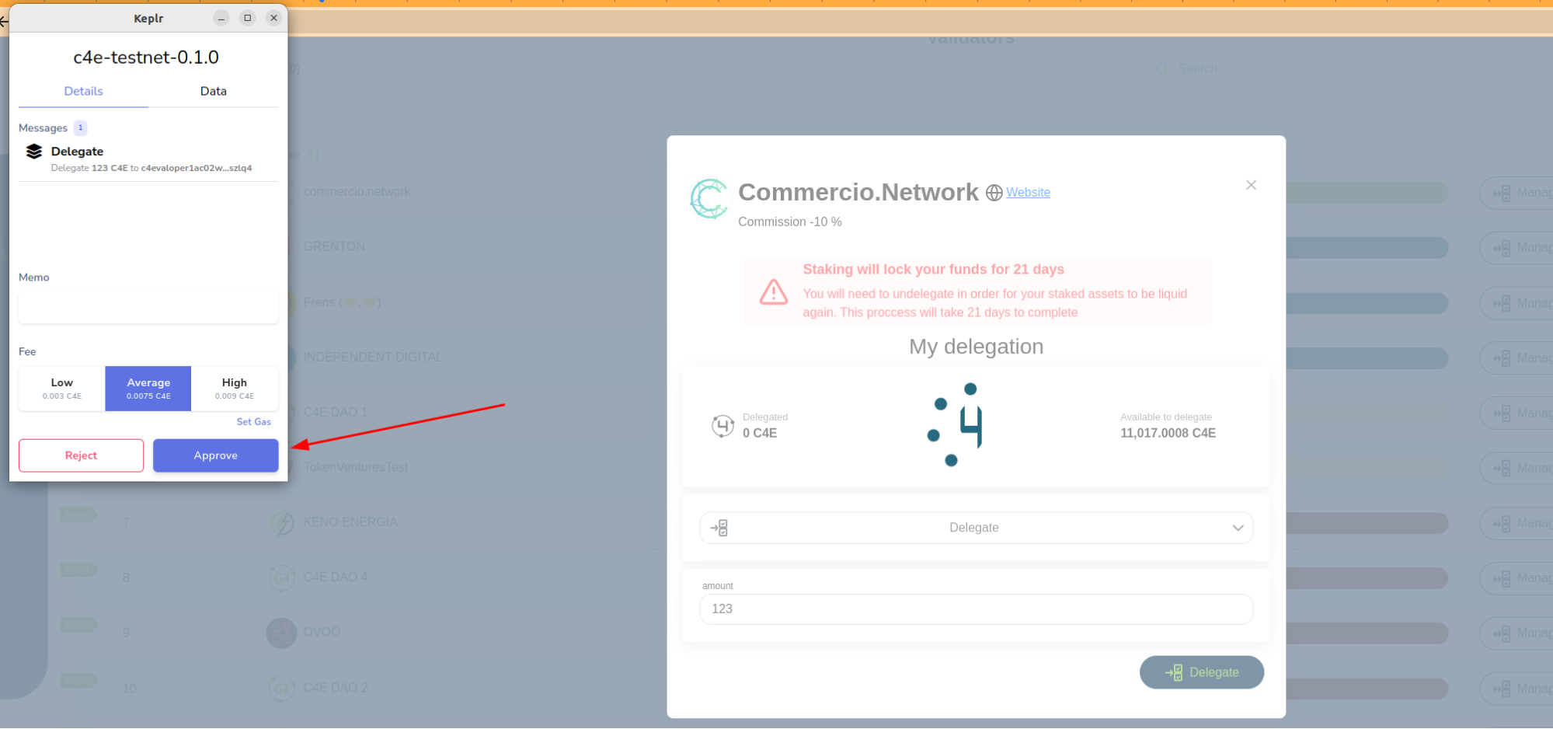Click the globe icon beside Website
This screenshot has height=729, width=1553.
click(994, 193)
